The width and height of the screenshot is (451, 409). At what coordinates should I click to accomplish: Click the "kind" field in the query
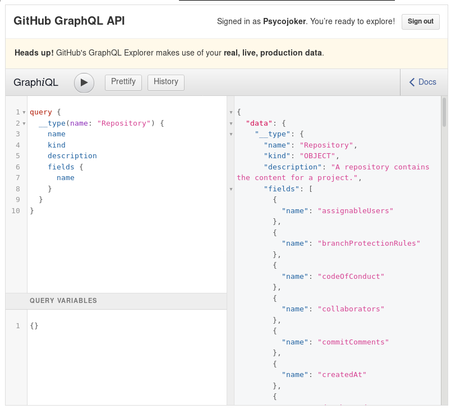click(x=56, y=145)
